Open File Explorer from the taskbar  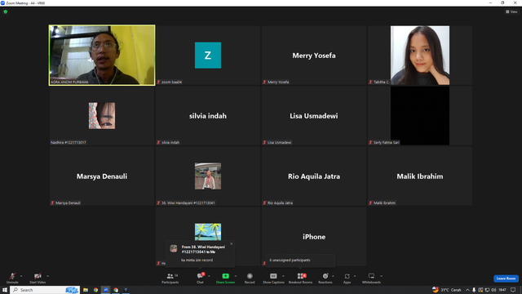point(86,290)
